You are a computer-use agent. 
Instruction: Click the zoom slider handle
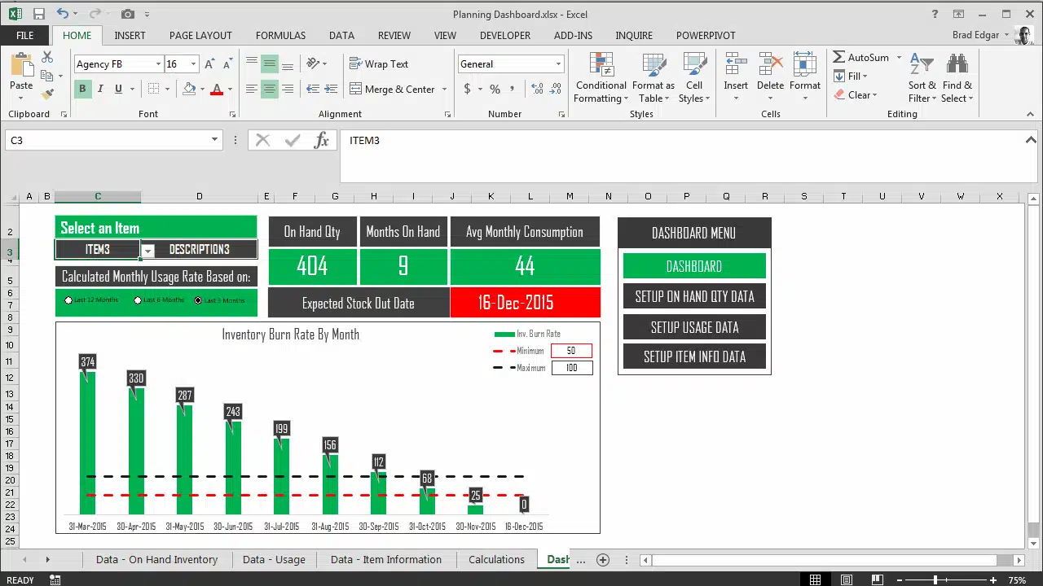pyautogui.click(x=935, y=579)
